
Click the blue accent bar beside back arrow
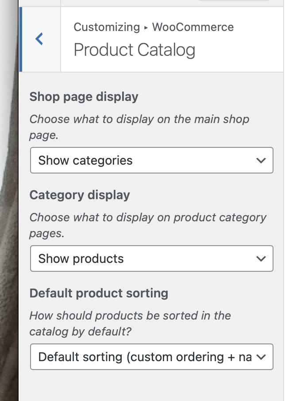(x=21, y=39)
